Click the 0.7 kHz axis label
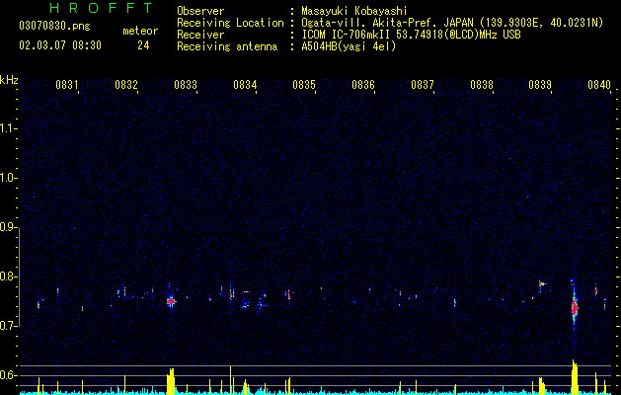 (8, 326)
